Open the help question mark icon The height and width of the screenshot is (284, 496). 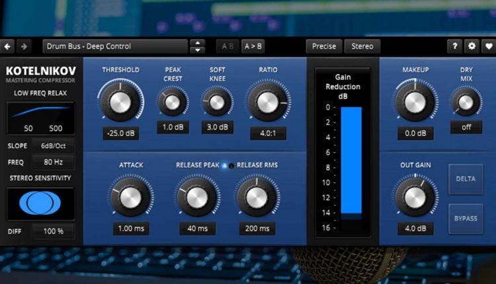point(454,46)
